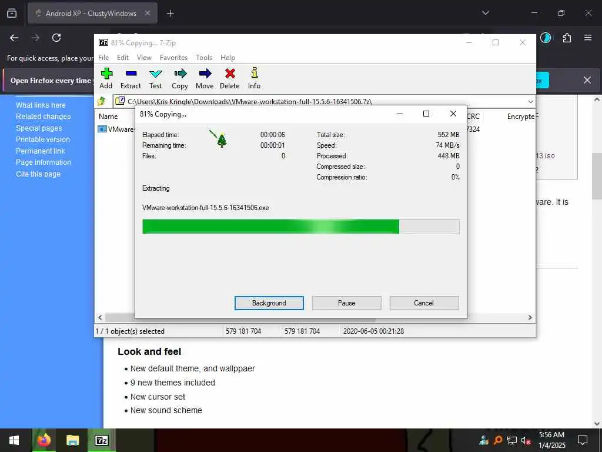Open the Favorites menu in 7-Zip
602x452 pixels.
[173, 57]
